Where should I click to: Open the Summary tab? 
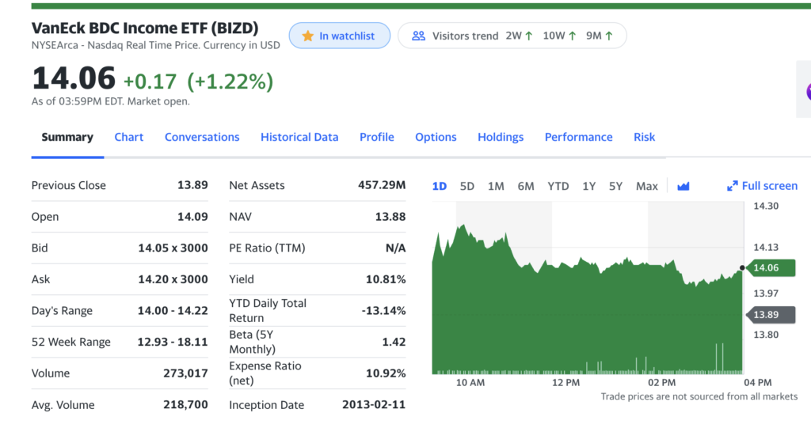[67, 137]
